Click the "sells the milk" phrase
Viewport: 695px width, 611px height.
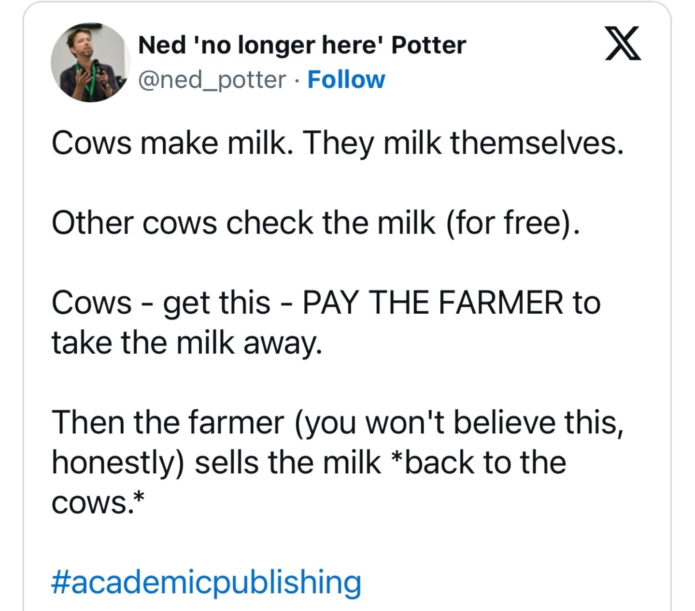click(288, 463)
